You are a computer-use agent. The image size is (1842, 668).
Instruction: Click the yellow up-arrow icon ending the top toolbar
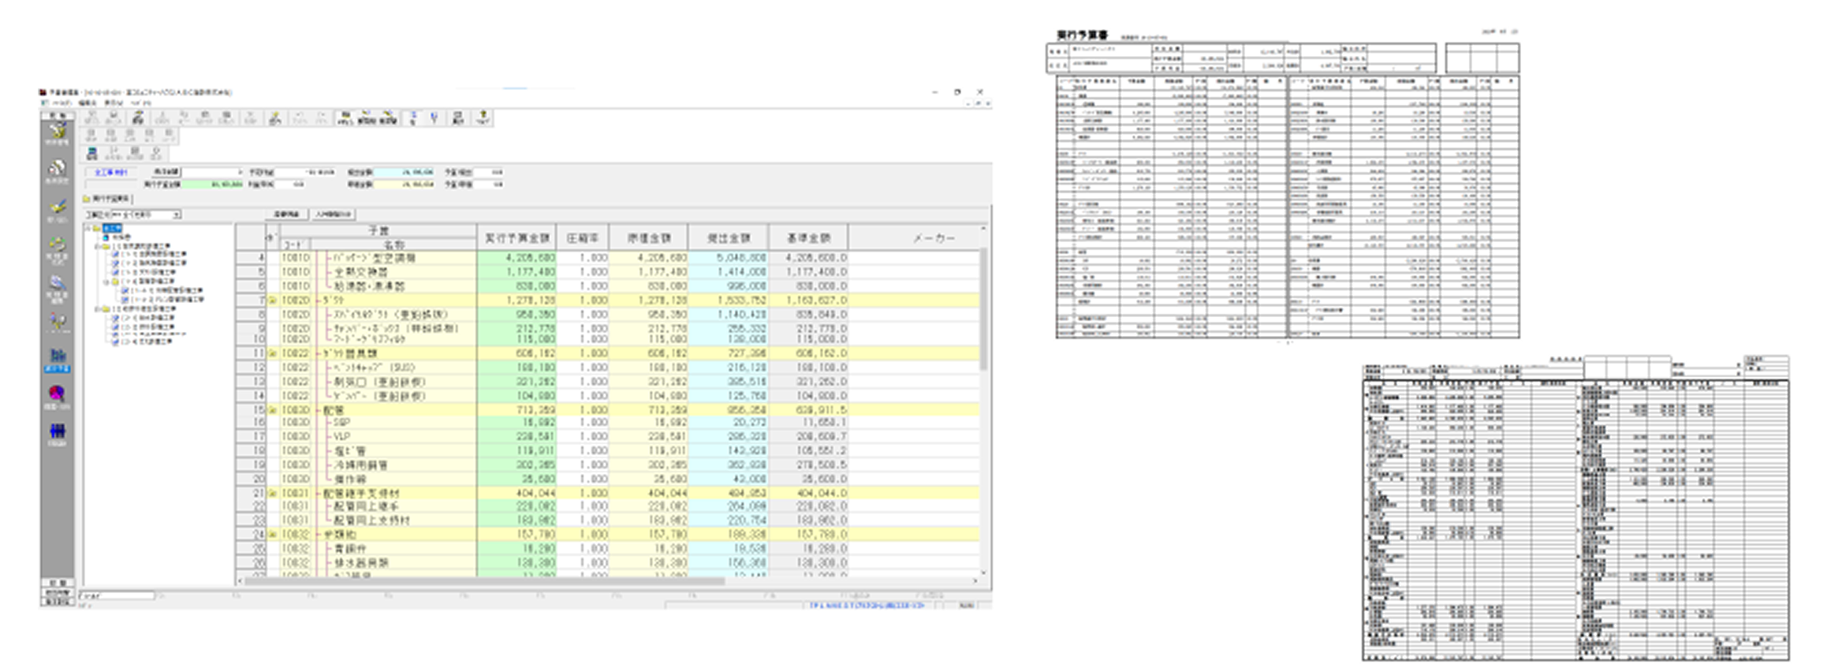click(x=483, y=118)
